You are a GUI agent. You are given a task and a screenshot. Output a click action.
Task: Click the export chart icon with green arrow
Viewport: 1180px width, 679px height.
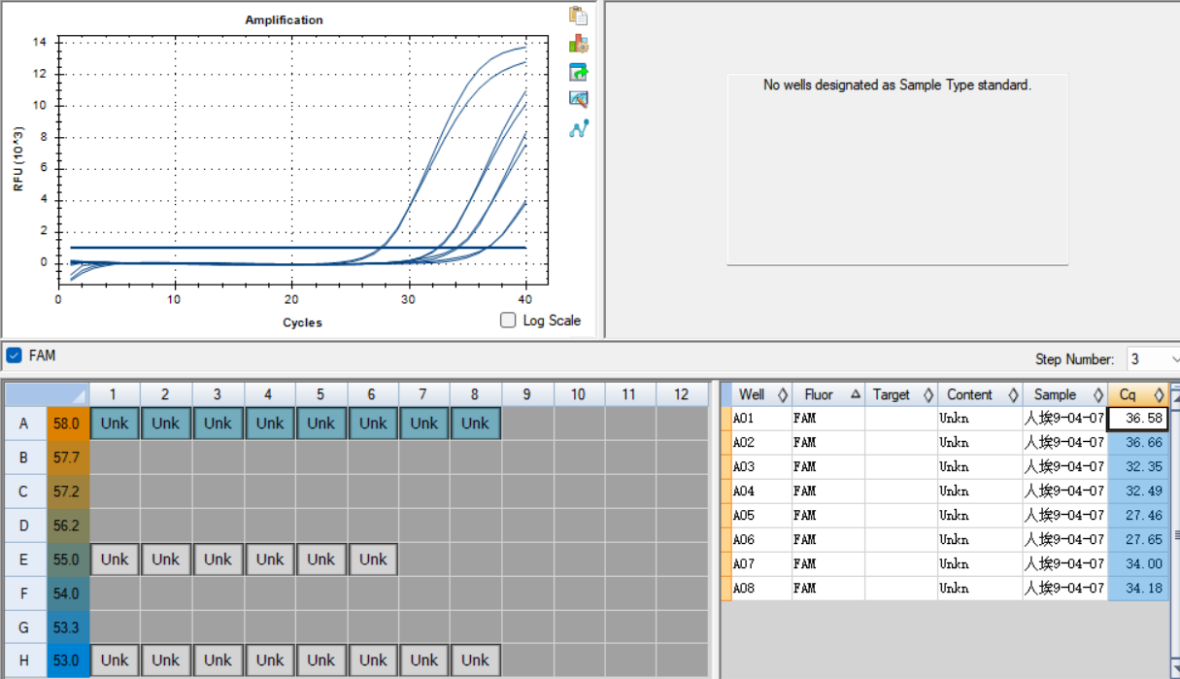[579, 72]
